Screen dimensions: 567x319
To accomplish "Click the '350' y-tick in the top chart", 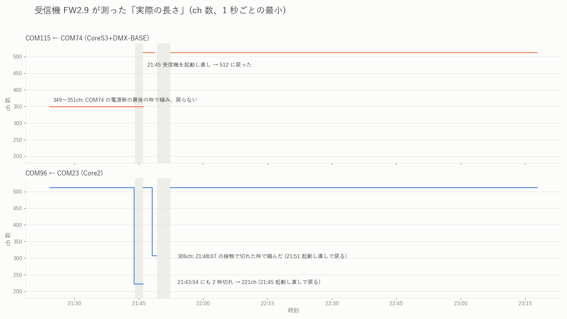I will [17, 107].
